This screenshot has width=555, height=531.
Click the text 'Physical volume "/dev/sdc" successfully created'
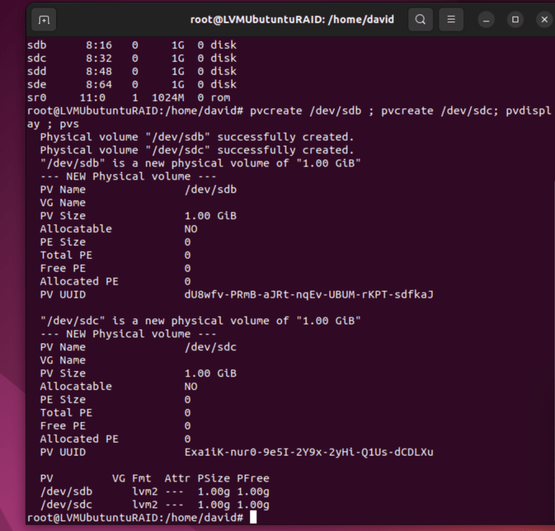(x=197, y=150)
